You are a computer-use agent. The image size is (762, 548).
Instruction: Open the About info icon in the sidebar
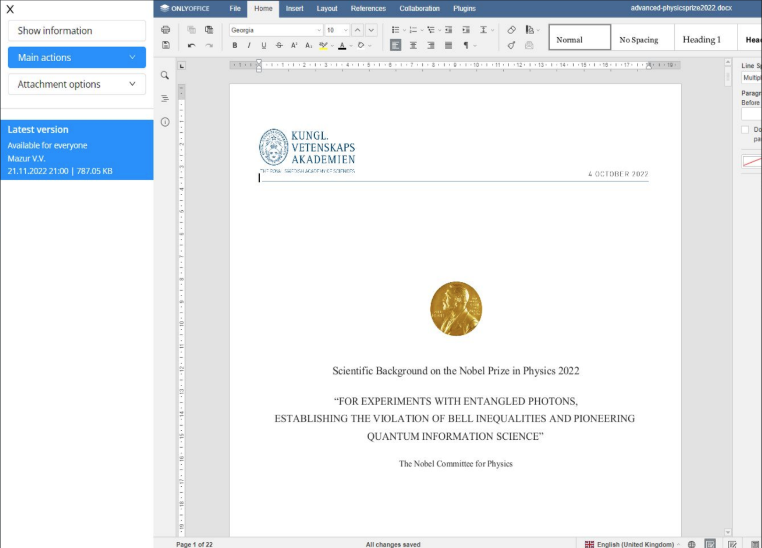point(165,122)
